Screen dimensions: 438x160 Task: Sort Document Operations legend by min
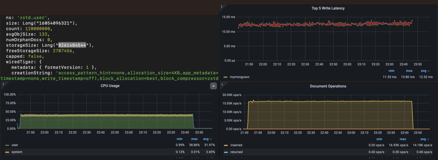click(x=379, y=139)
